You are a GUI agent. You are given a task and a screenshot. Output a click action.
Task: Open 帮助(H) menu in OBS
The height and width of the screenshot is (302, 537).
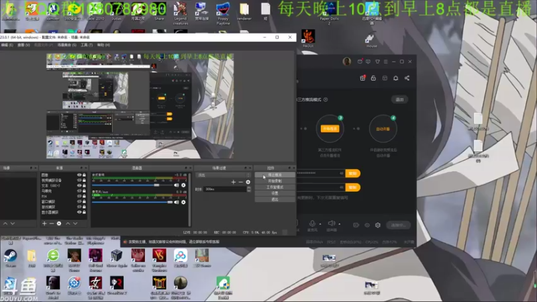click(103, 45)
